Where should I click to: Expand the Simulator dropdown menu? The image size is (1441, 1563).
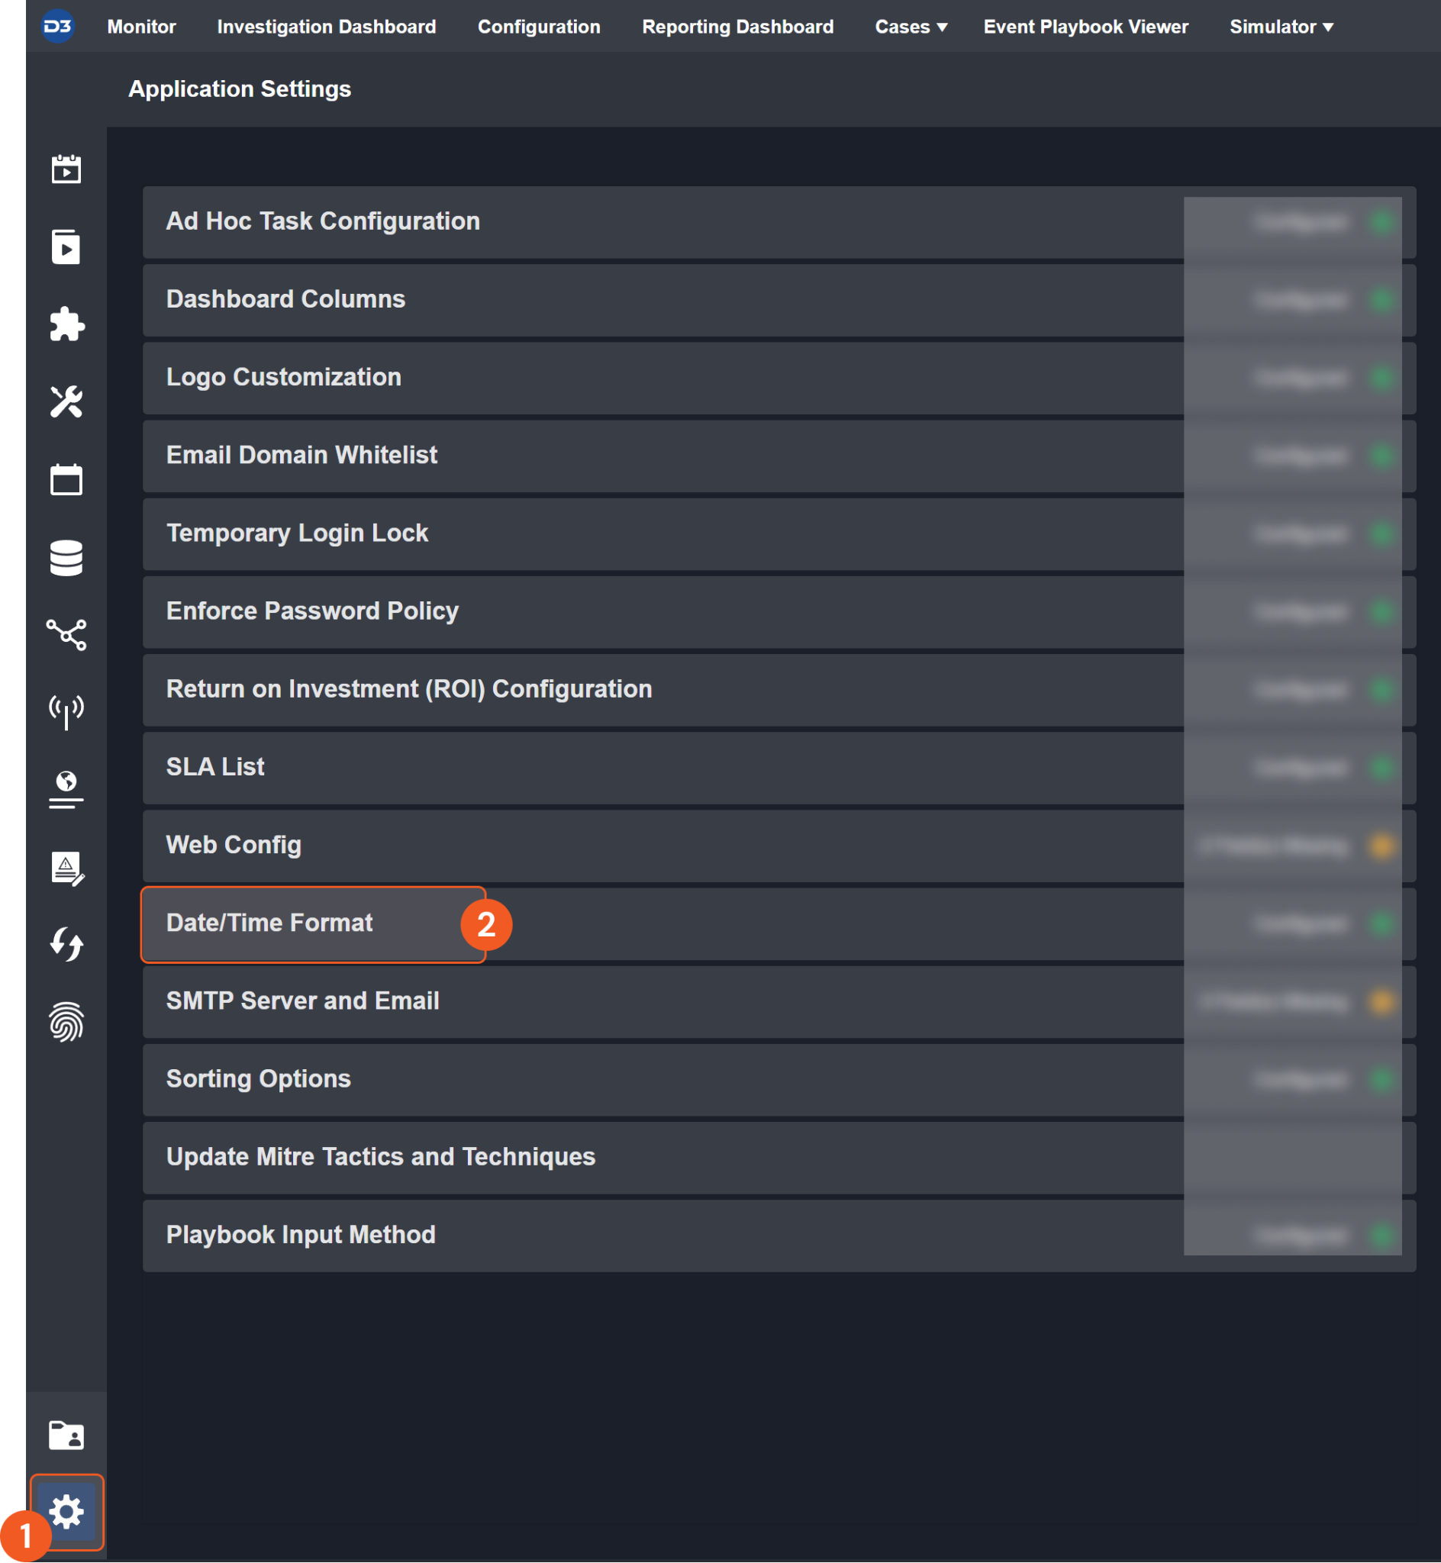pyautogui.click(x=1281, y=27)
